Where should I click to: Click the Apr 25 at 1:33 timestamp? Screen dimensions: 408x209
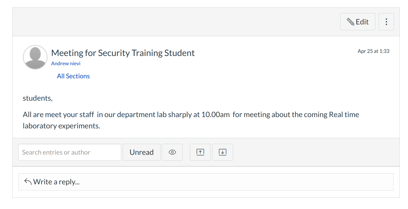[373, 51]
